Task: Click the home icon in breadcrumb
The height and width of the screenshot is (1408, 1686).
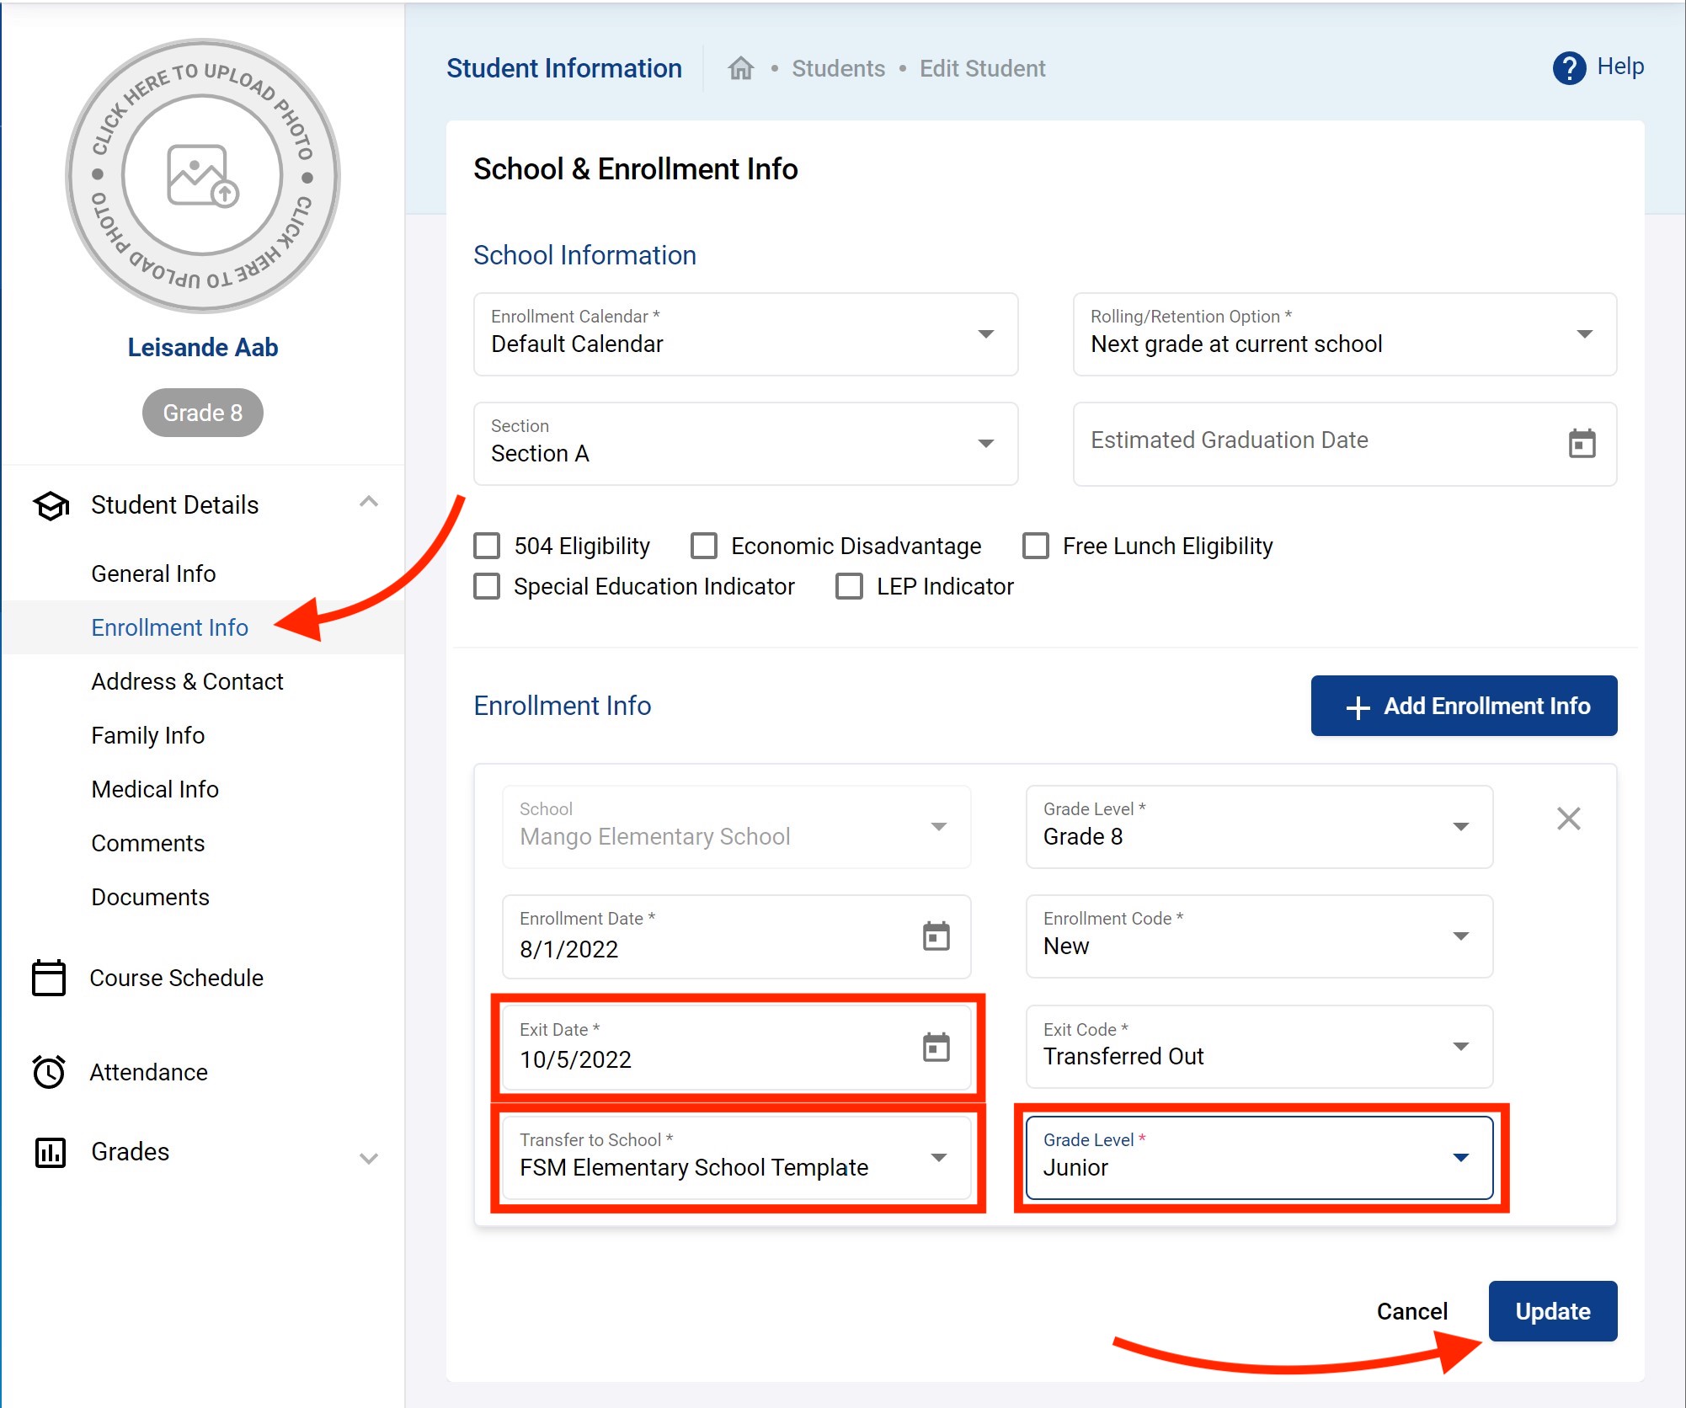Action: (x=740, y=68)
